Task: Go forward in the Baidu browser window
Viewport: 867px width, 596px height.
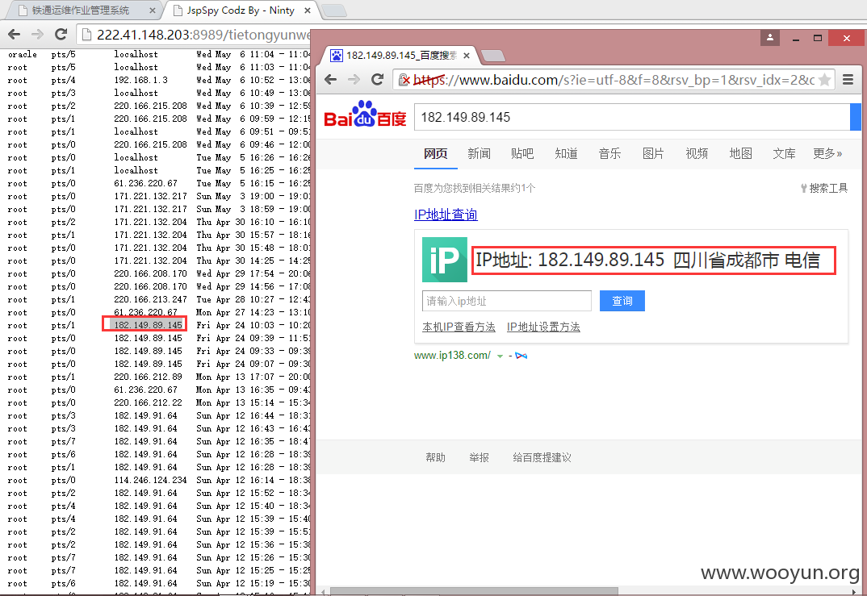Action: 354,80
